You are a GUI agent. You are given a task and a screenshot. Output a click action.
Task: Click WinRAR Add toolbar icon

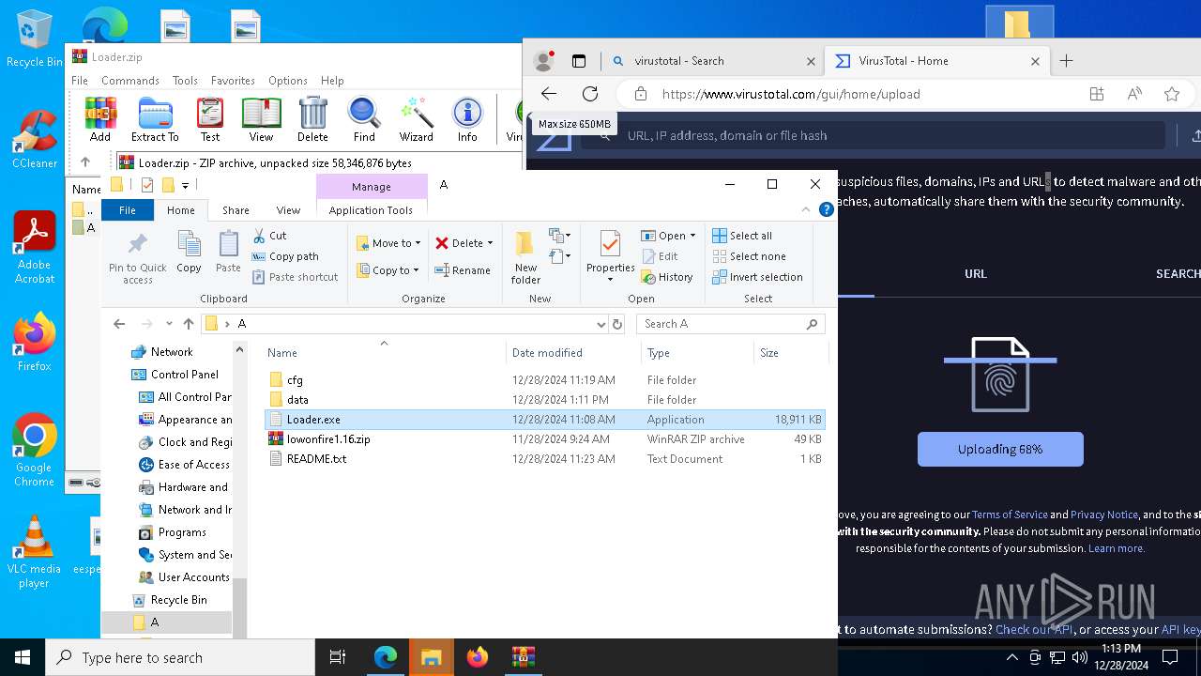[100, 119]
